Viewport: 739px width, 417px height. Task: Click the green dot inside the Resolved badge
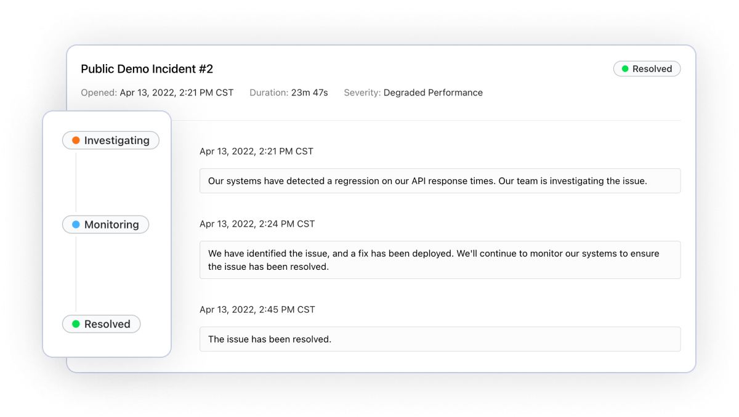pos(625,68)
